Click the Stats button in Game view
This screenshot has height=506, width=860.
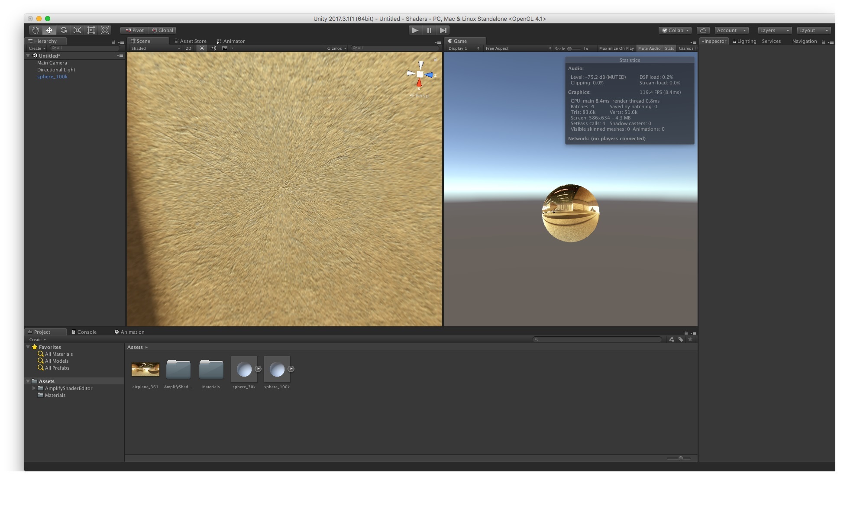[669, 48]
